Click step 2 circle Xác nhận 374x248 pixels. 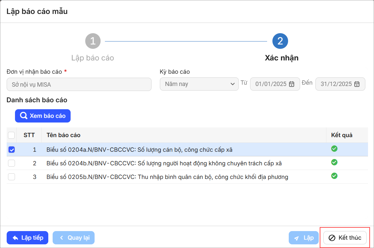280,41
